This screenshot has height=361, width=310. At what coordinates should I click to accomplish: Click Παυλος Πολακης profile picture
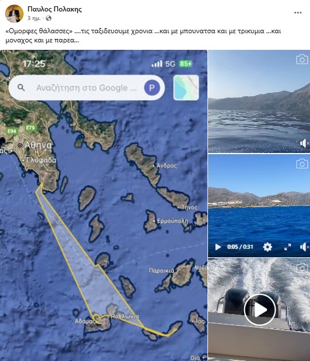pyautogui.click(x=14, y=14)
